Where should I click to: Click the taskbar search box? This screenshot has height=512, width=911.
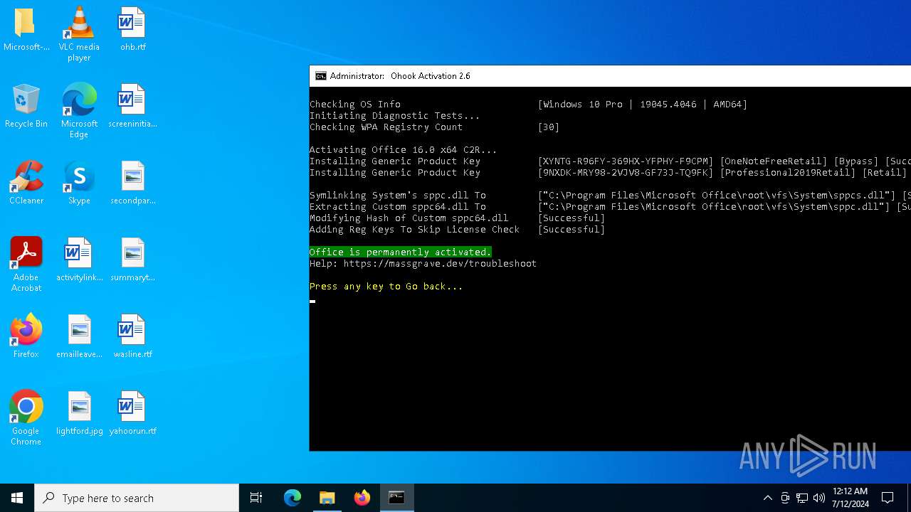click(x=137, y=498)
